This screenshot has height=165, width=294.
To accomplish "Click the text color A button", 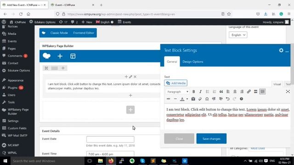I will 182,99.
